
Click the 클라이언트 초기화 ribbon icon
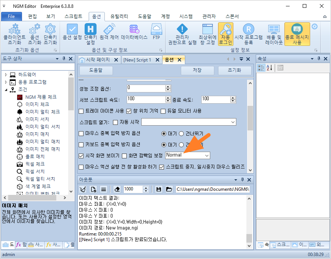15,34
